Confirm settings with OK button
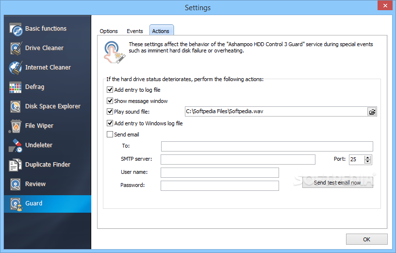396x253 pixels. pyautogui.click(x=367, y=239)
